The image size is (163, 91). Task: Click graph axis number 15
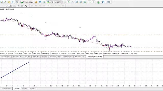pyautogui.click(x=73, y=86)
